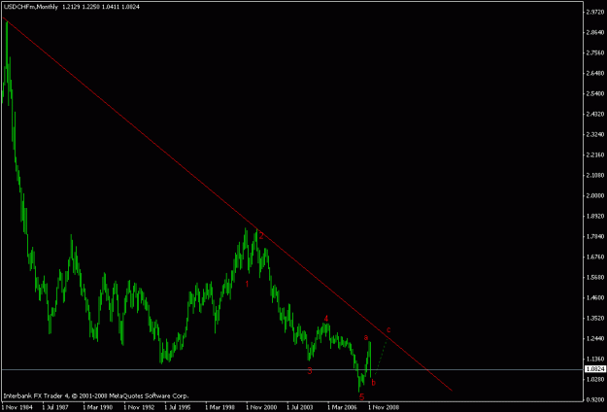
Task: Click the 2.6480 price axis label
Action: click(593, 73)
